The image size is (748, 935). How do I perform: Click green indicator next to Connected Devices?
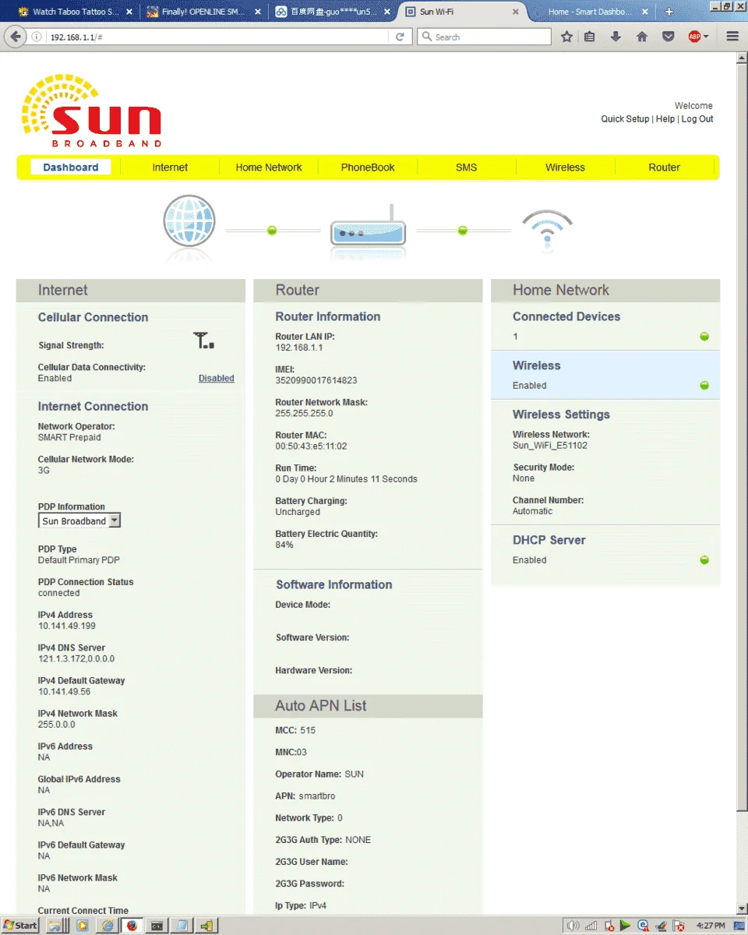tap(704, 337)
